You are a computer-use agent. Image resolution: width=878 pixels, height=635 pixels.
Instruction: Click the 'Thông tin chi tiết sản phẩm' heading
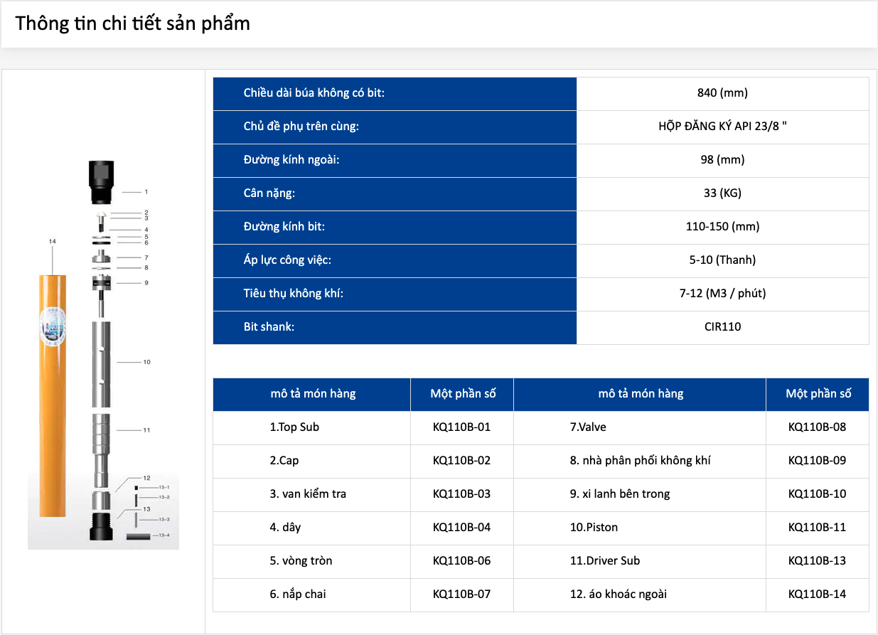coord(133,23)
